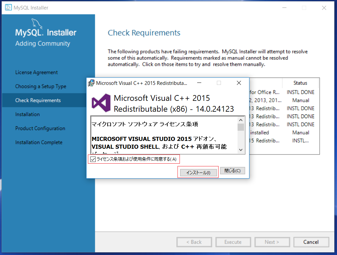This screenshot has height=255, width=337.
Task: Click the requirement row marked Manual
Action: click(300, 100)
